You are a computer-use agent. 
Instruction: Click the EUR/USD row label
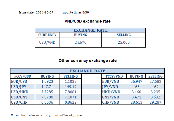[x=19, y=81]
